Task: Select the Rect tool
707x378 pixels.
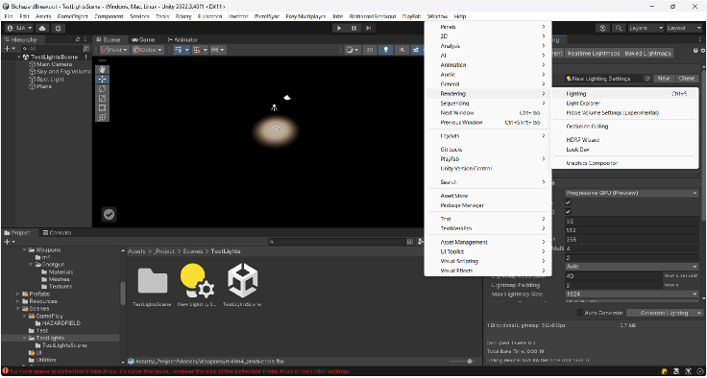Action: tap(103, 107)
